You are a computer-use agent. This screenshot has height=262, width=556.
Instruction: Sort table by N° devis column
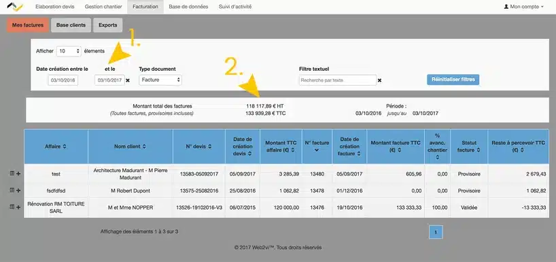pyautogui.click(x=198, y=146)
